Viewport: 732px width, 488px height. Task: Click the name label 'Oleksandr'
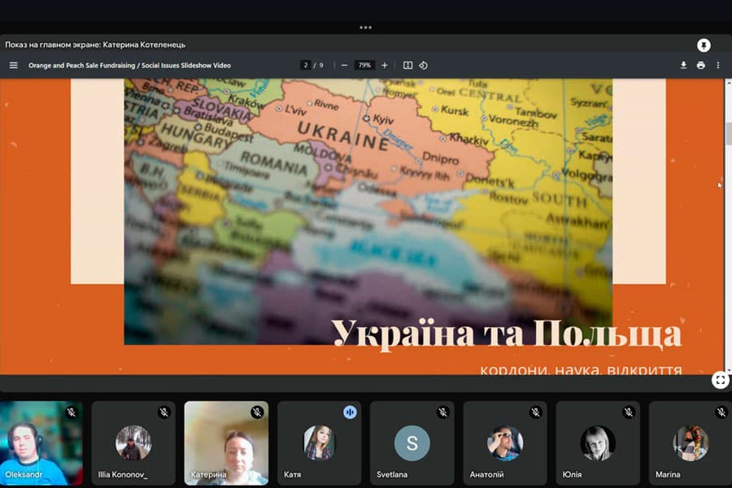pyautogui.click(x=24, y=474)
